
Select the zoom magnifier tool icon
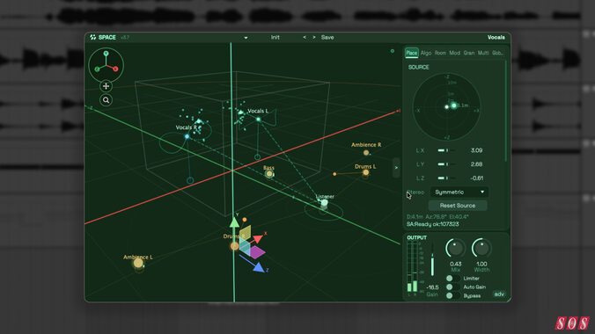pos(106,100)
